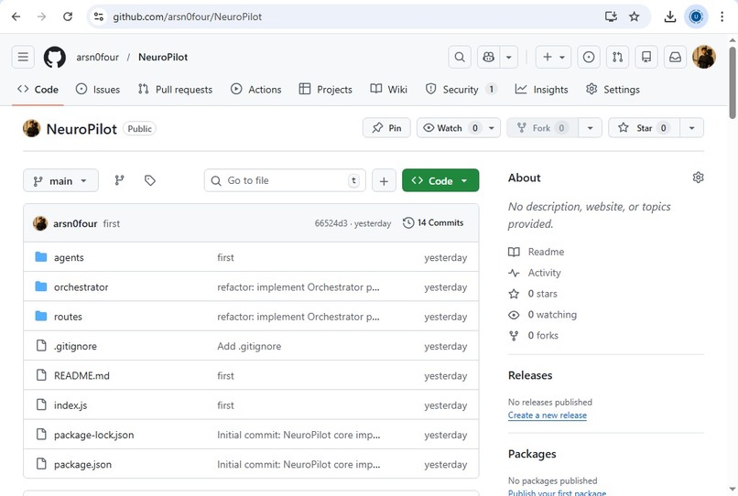Edit repository details gear icon in About
738x496 pixels.
pos(699,178)
